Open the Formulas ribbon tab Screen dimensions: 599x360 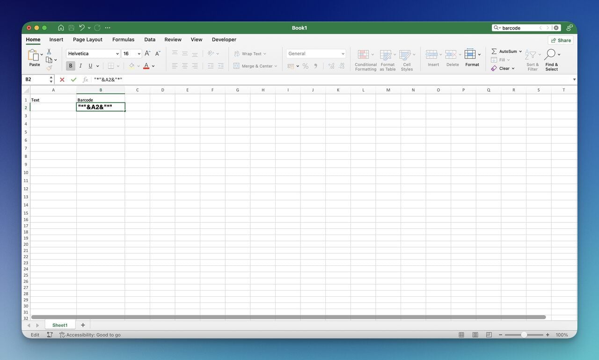pyautogui.click(x=123, y=40)
